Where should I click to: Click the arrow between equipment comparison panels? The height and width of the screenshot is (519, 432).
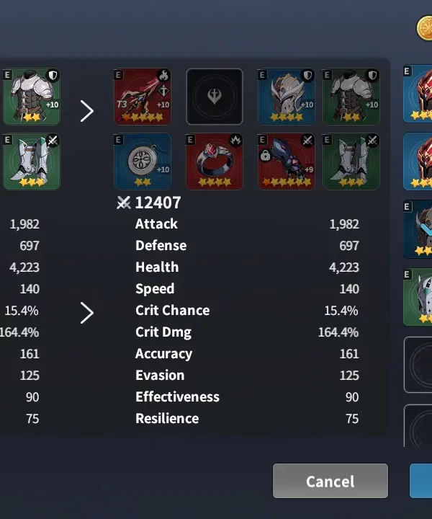point(87,111)
